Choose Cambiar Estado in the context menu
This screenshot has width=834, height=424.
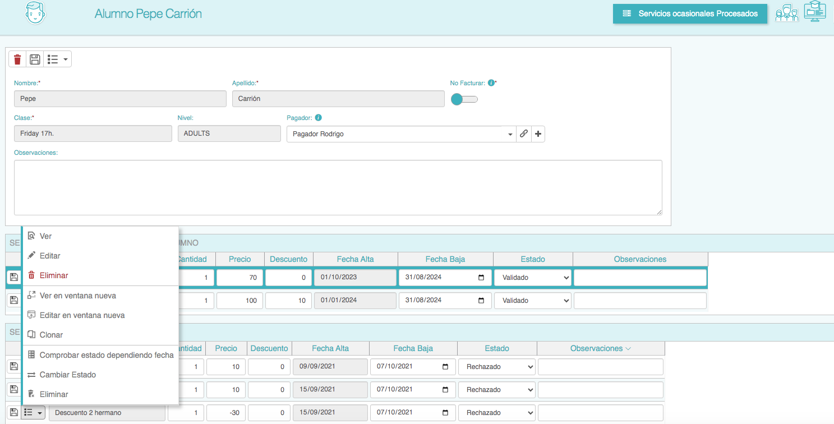(67, 375)
